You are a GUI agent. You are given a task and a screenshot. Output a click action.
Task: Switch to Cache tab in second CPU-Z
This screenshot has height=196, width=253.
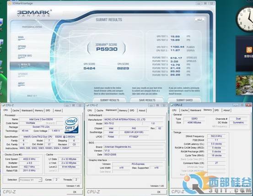pyautogui.click(x=100, y=110)
